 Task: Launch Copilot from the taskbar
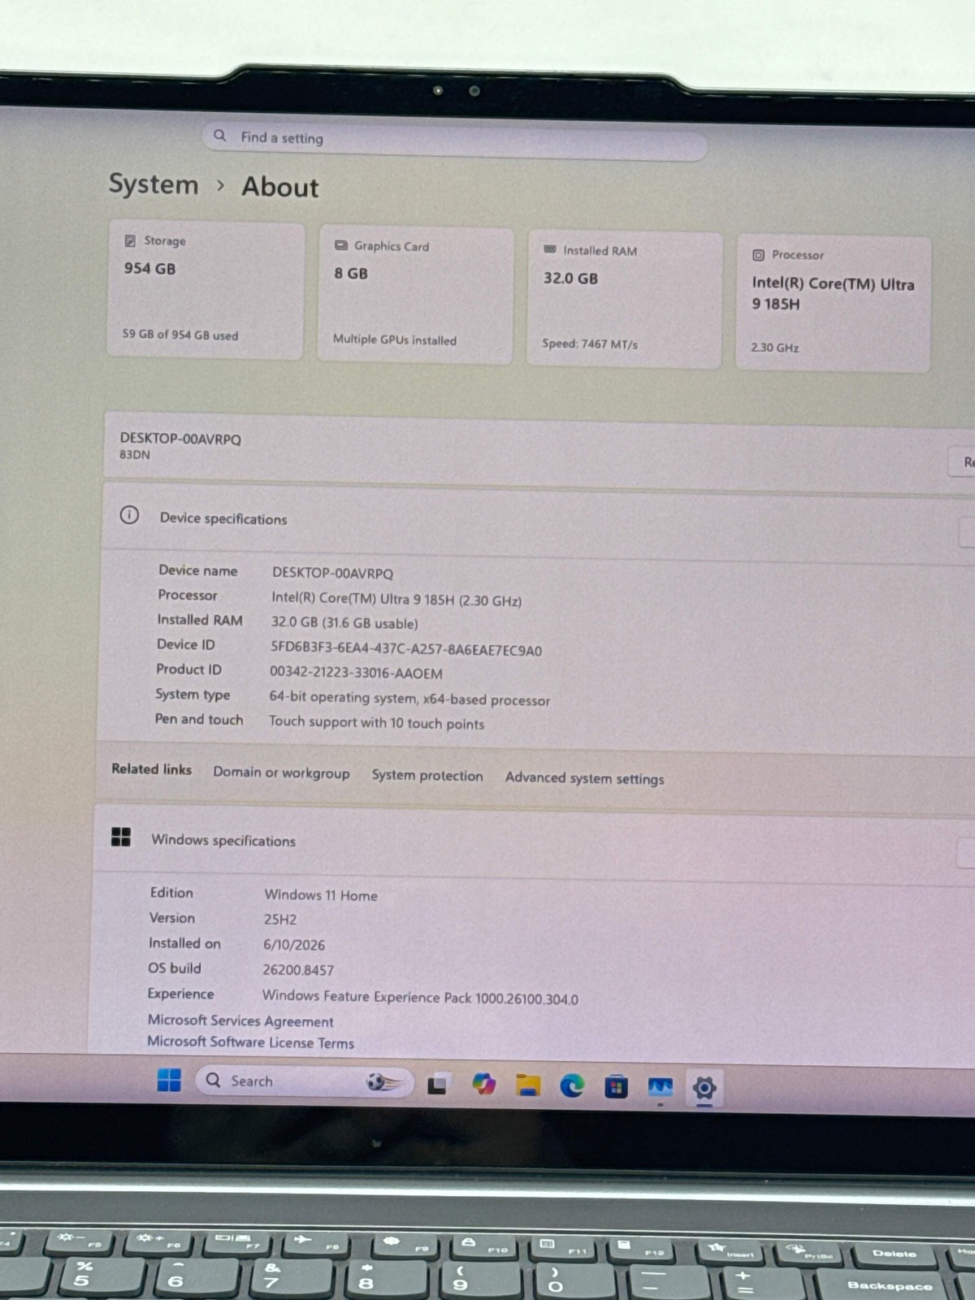pos(483,1084)
